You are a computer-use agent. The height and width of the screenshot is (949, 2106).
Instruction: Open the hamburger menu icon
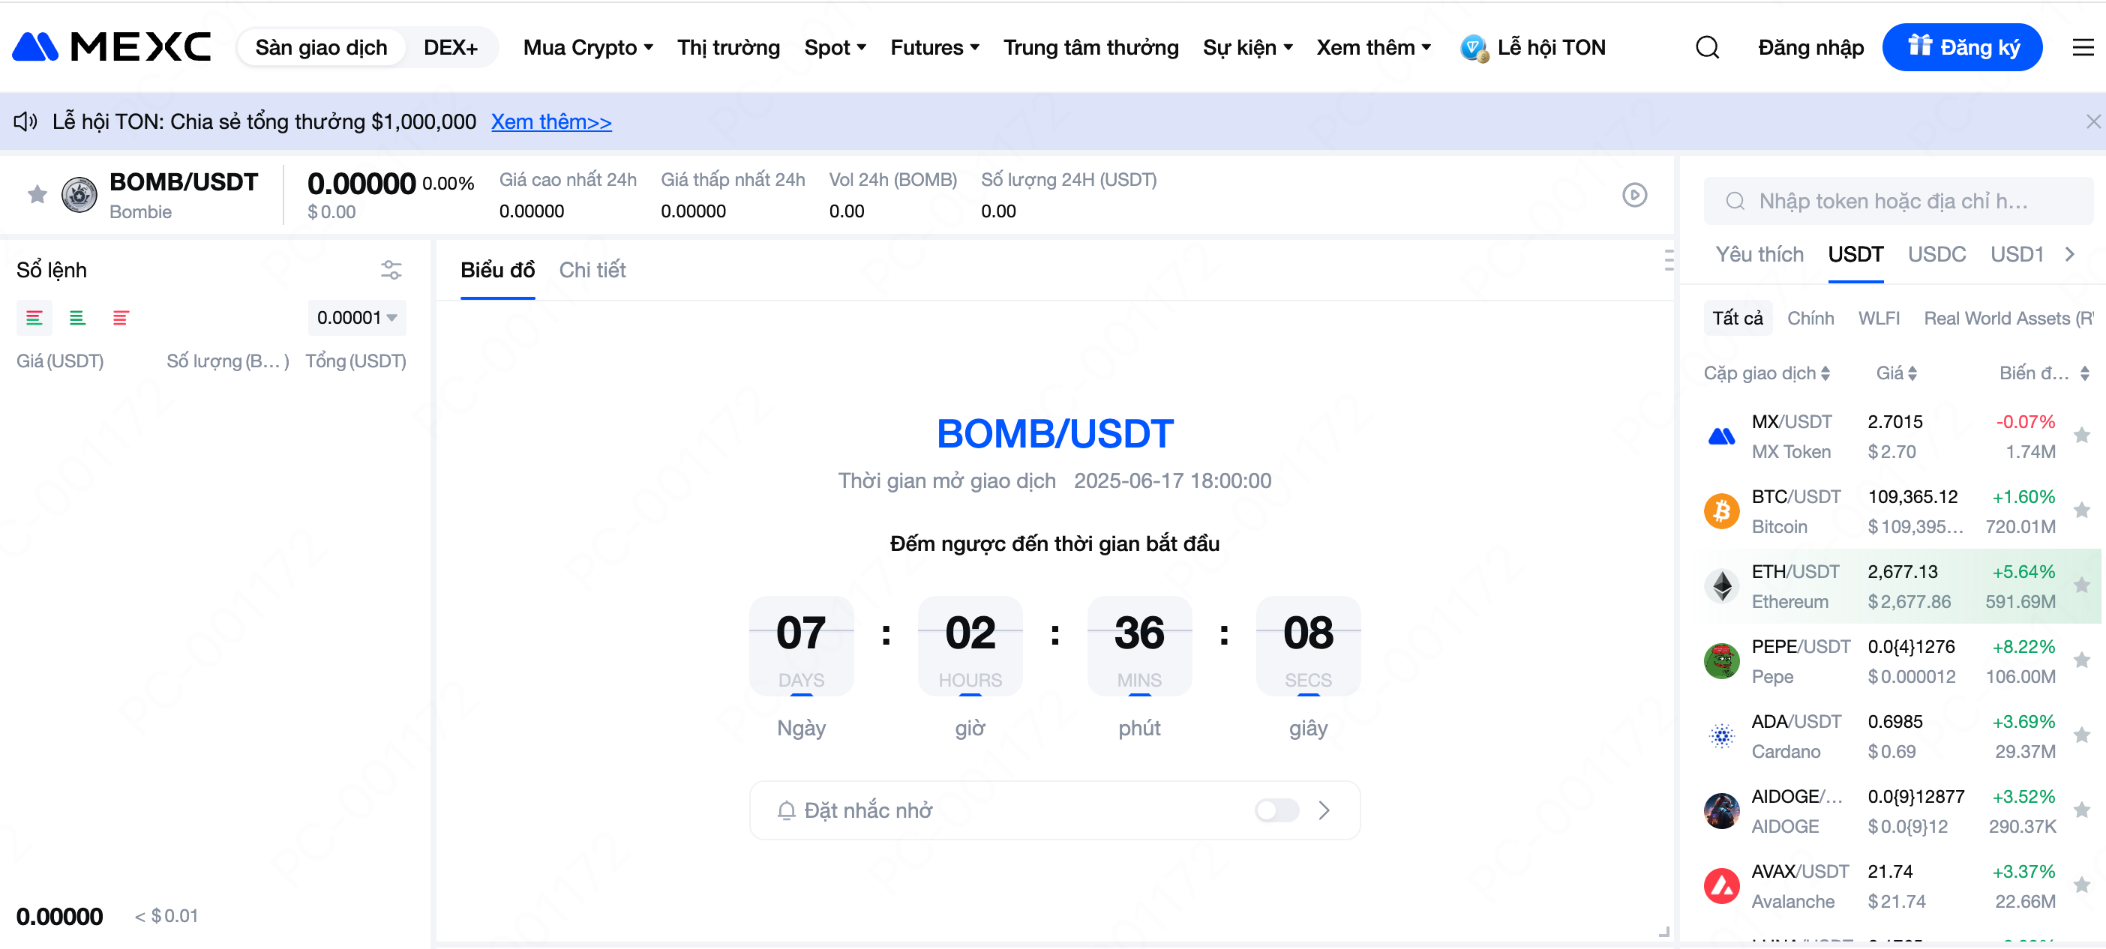point(2082,47)
